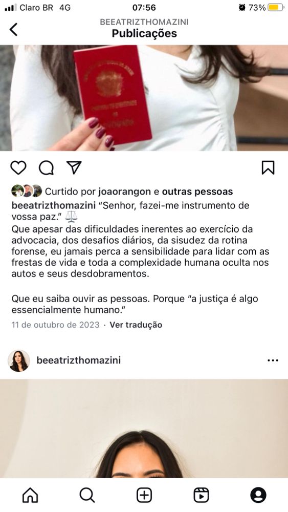Tap the back arrow to leave Publicações
This screenshot has width=288, height=512.
click(14, 29)
